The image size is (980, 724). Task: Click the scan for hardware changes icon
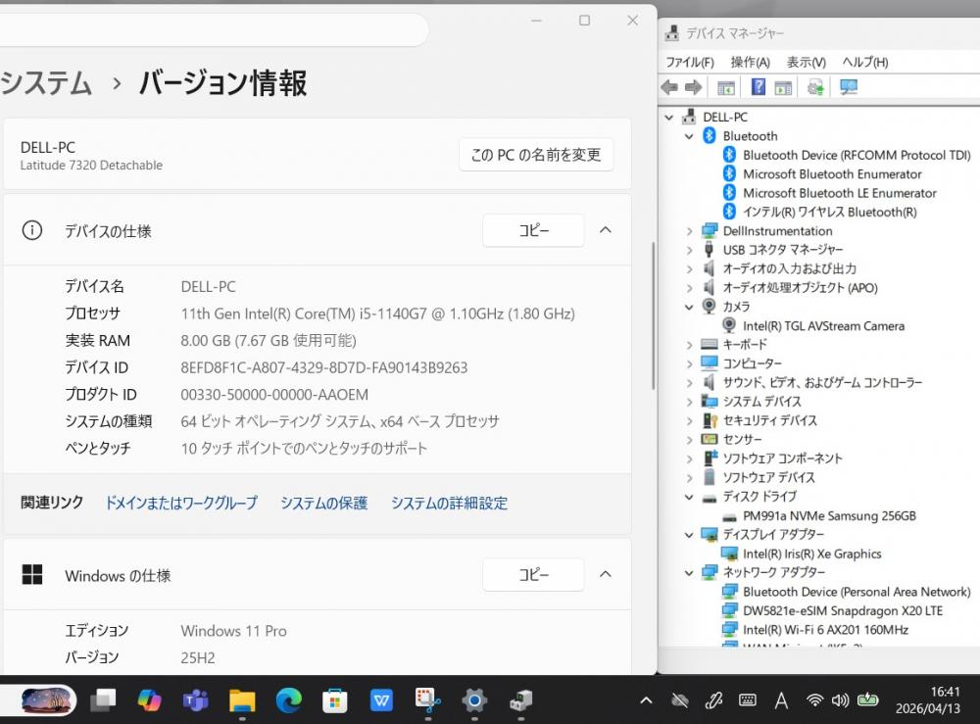pos(849,87)
